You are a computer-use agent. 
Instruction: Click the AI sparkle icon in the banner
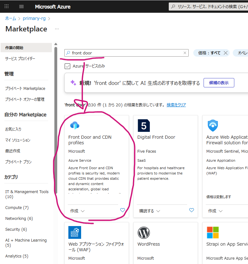[73, 83]
